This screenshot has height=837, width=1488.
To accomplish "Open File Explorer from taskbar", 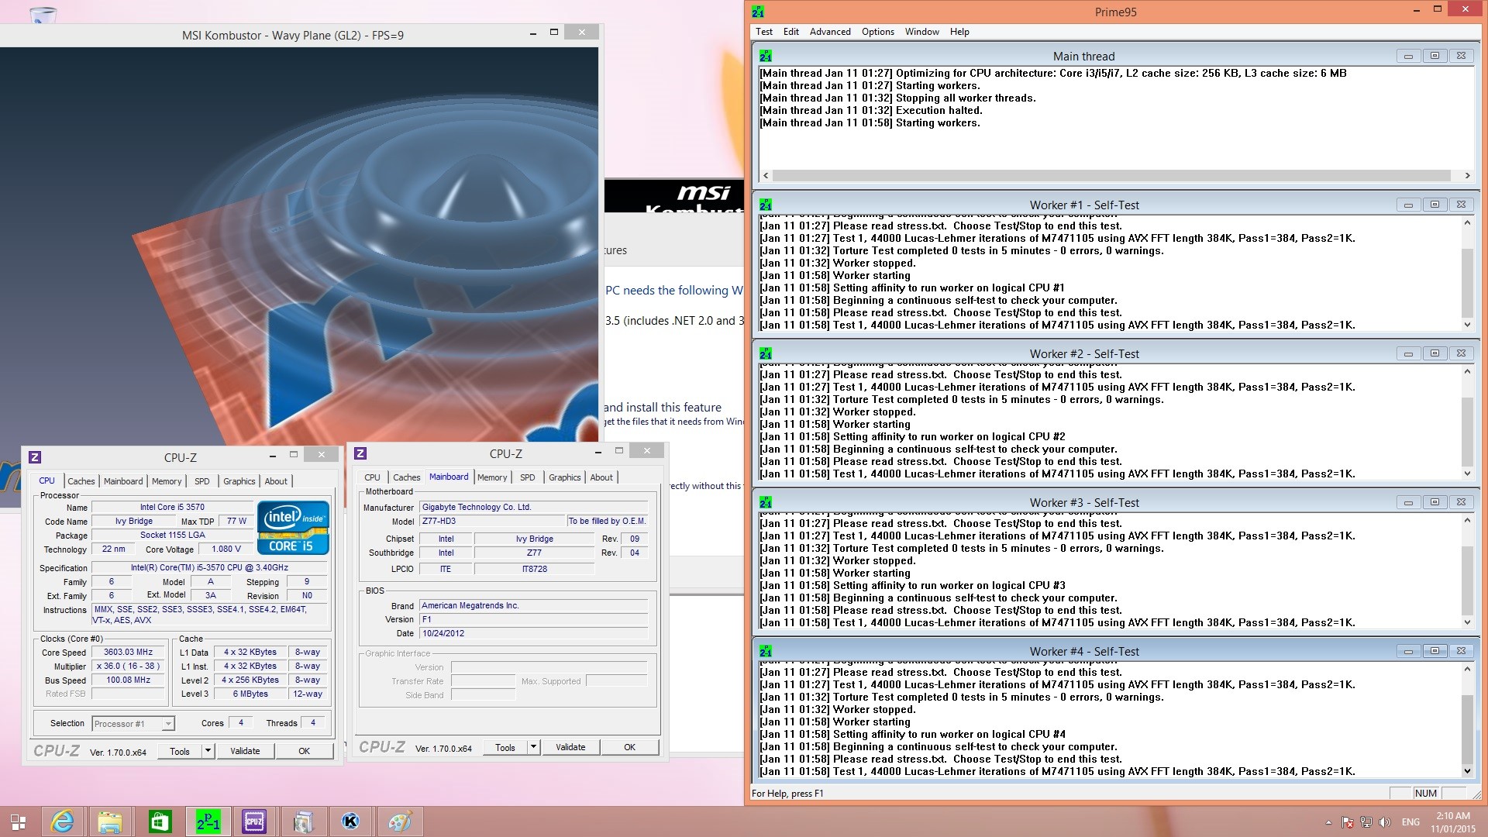I will click(x=110, y=822).
